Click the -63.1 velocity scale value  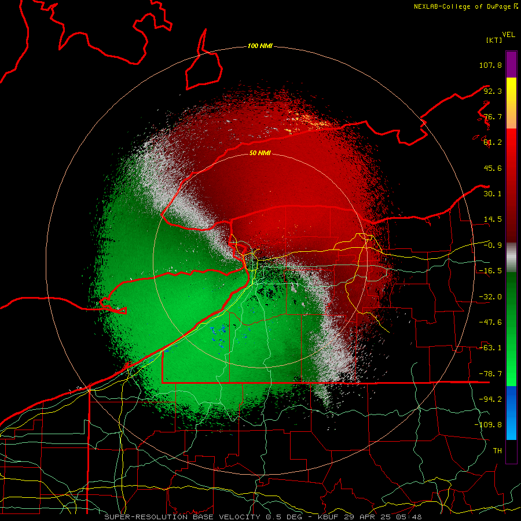(490, 348)
